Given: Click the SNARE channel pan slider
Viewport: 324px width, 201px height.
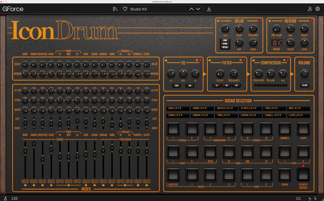Looking at the screenshot, I should (34, 123).
